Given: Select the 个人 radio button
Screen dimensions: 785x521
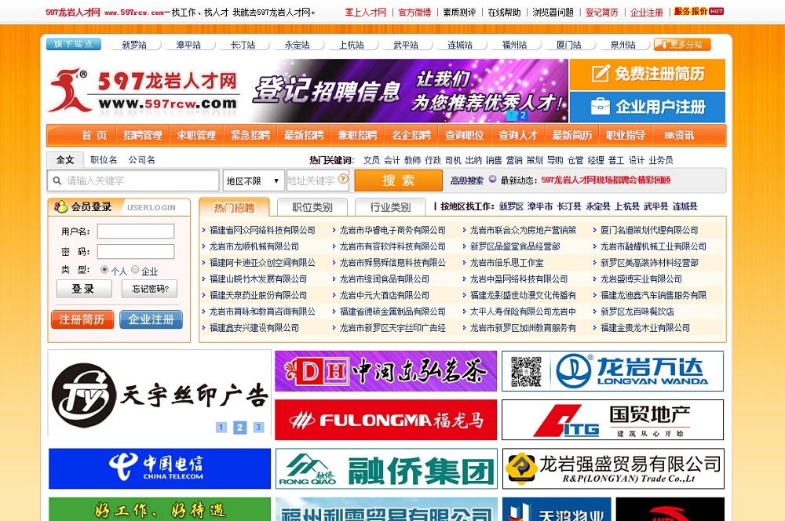Looking at the screenshot, I should [104, 269].
